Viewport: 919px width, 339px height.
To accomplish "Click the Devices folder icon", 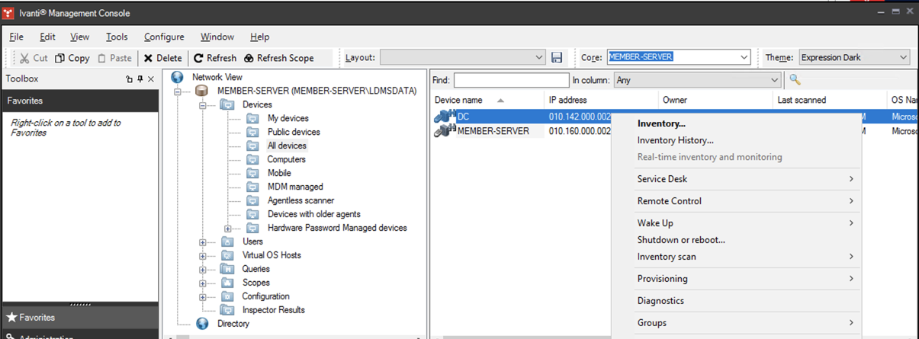I will pyautogui.click(x=227, y=104).
